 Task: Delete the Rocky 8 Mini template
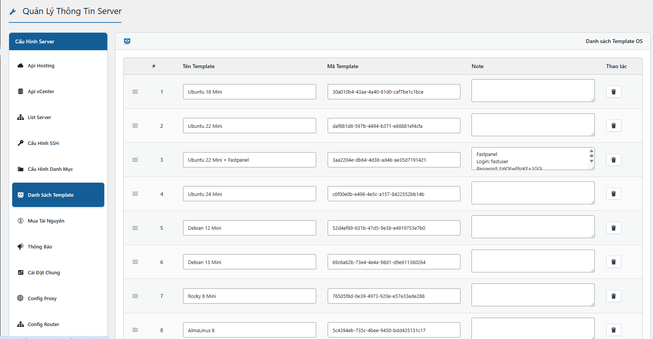coord(613,296)
